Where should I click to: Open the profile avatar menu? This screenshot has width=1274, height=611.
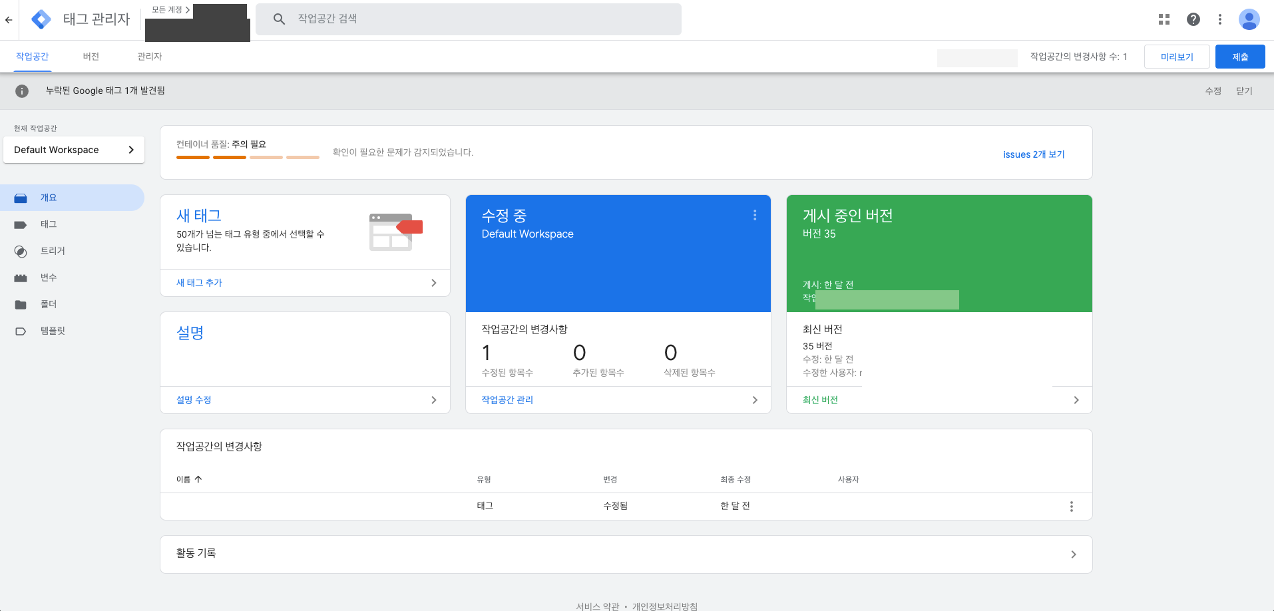pos(1249,19)
